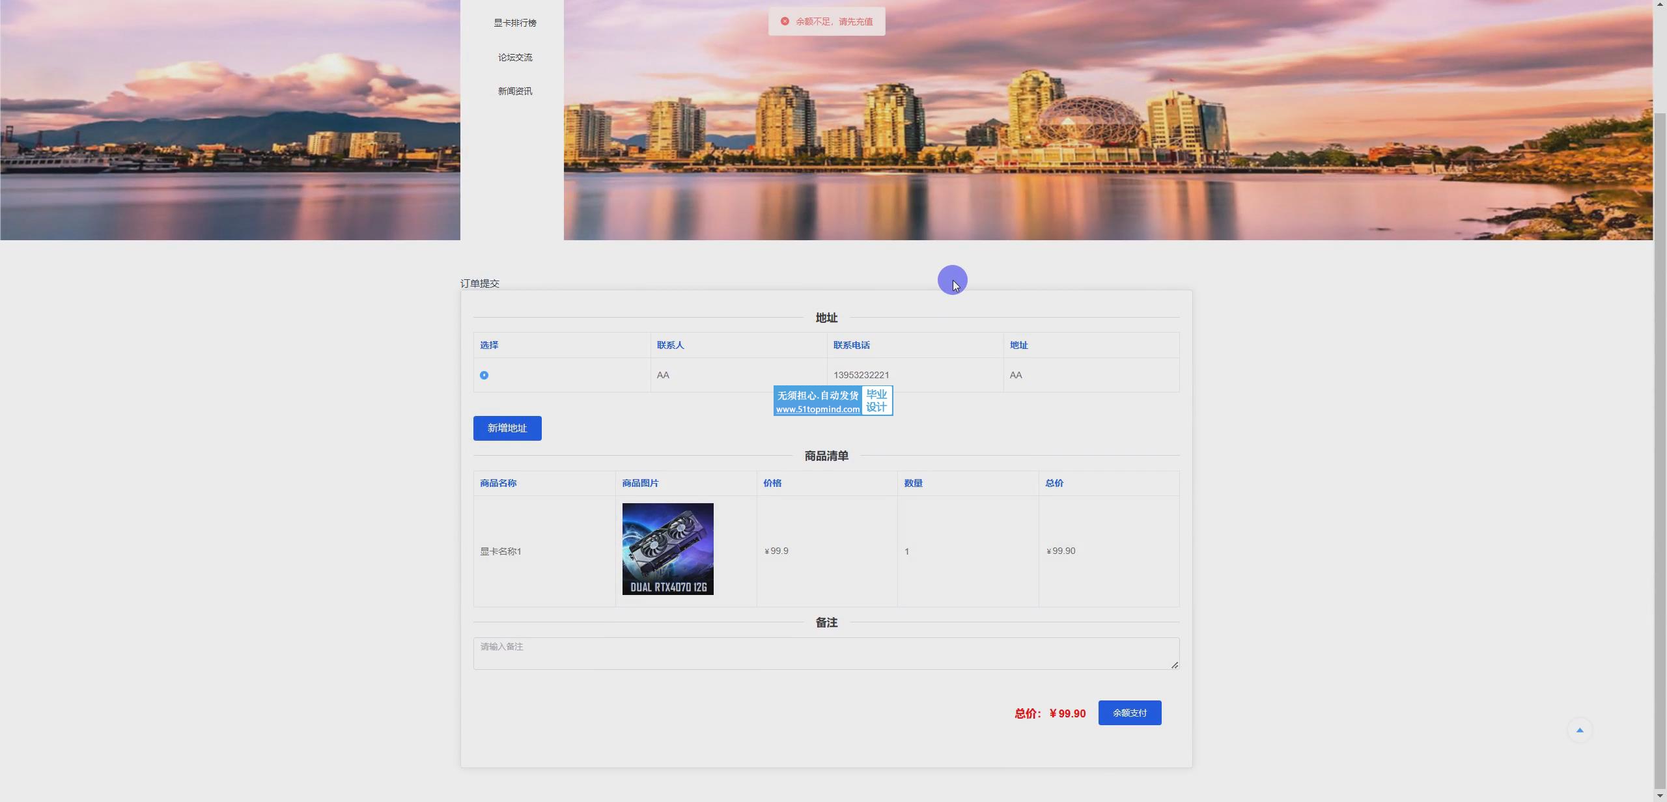Select the AA address radio button
Image resolution: width=1667 pixels, height=802 pixels.
pos(484,375)
